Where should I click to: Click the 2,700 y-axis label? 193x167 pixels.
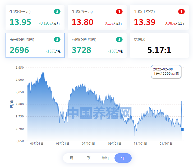(20, 129)
